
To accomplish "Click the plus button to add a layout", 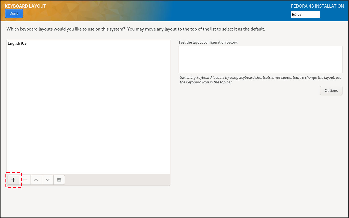I will (13, 180).
